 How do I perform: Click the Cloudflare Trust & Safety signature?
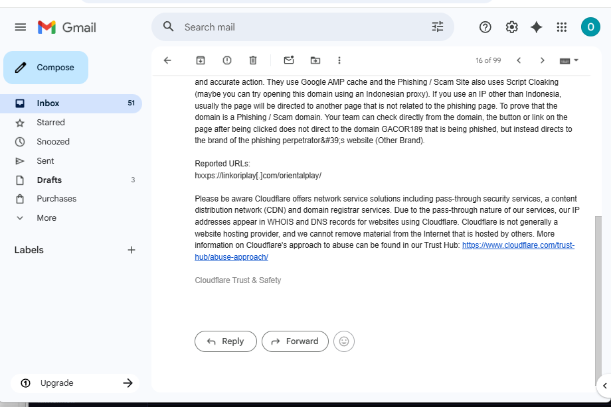point(238,280)
